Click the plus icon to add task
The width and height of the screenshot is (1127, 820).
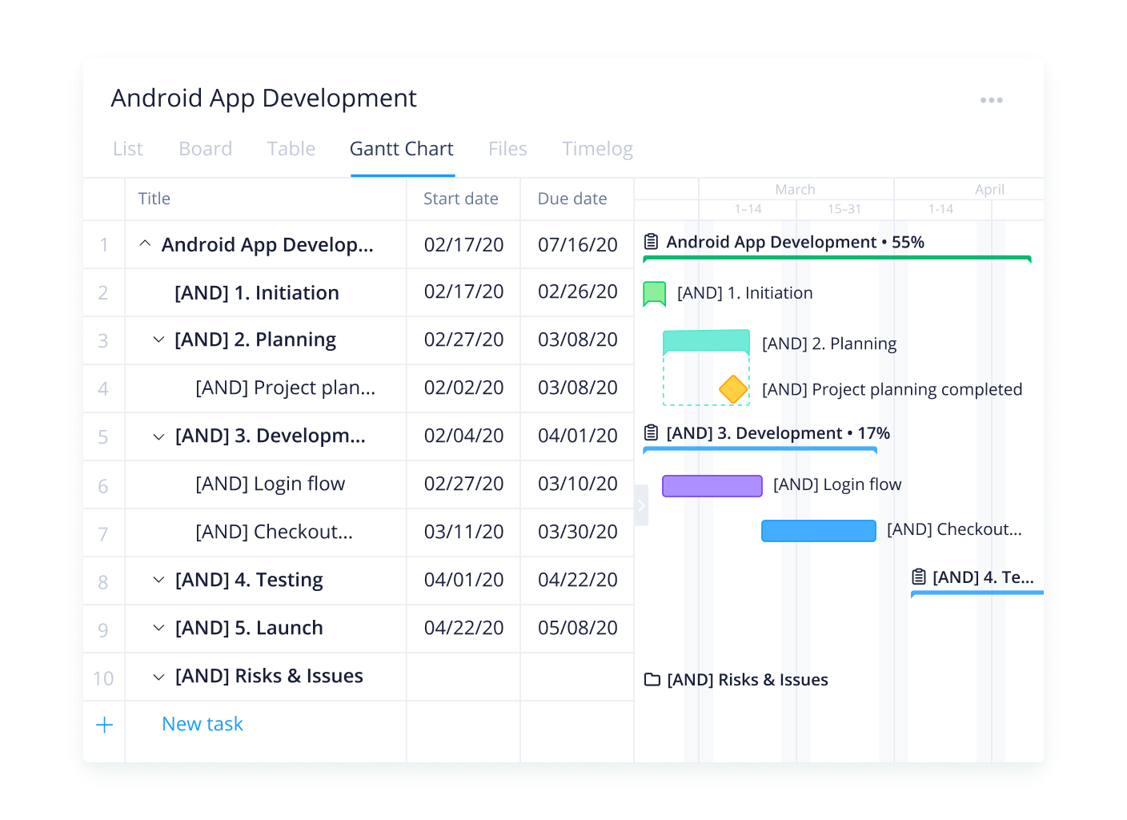click(x=104, y=725)
